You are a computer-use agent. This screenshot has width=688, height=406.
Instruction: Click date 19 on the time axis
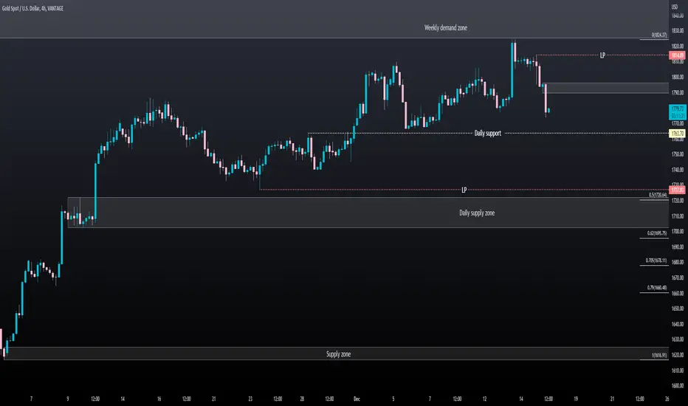(x=576, y=399)
